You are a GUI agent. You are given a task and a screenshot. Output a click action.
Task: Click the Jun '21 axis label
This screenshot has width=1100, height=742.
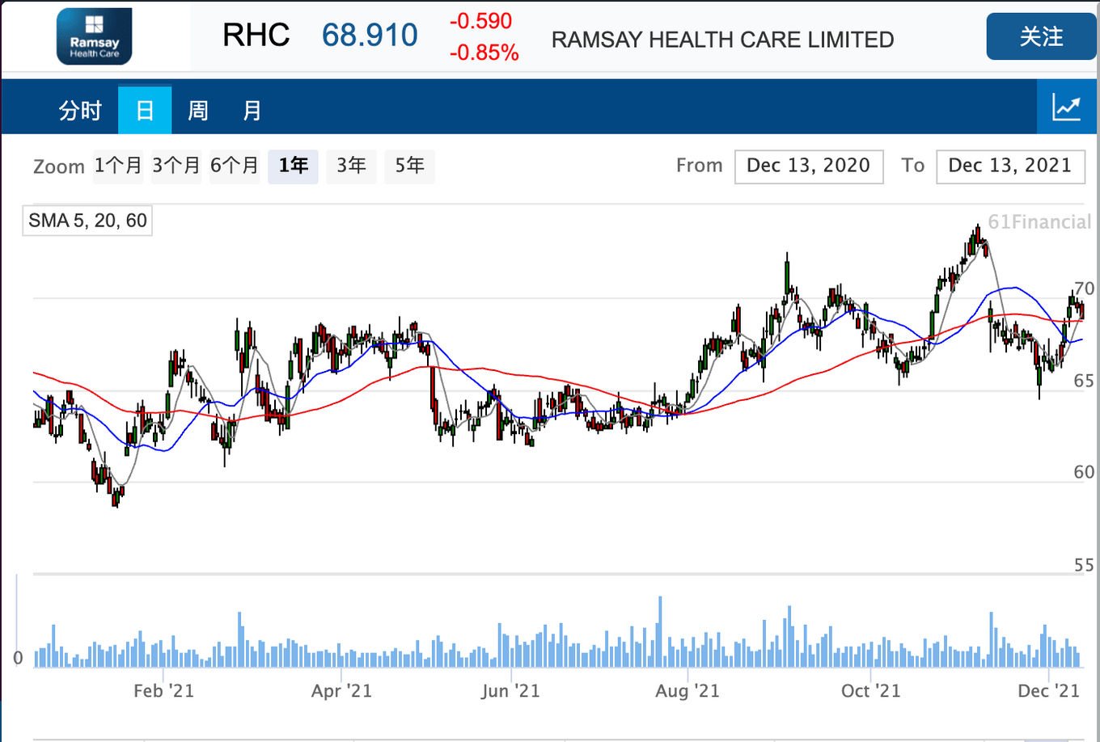pos(510,691)
